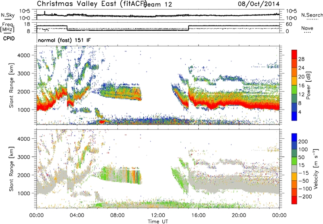The height and width of the screenshot is (224, 323).
Task: Click the 'N.Sky' legend label
Action: [x=8, y=15]
